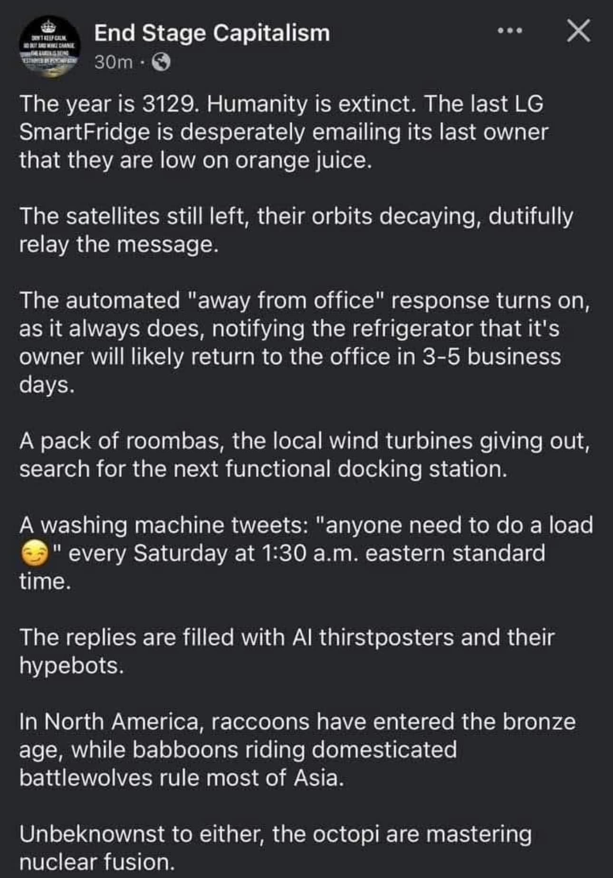613x878 pixels.
Task: Close the post with the X button
Action: [578, 31]
